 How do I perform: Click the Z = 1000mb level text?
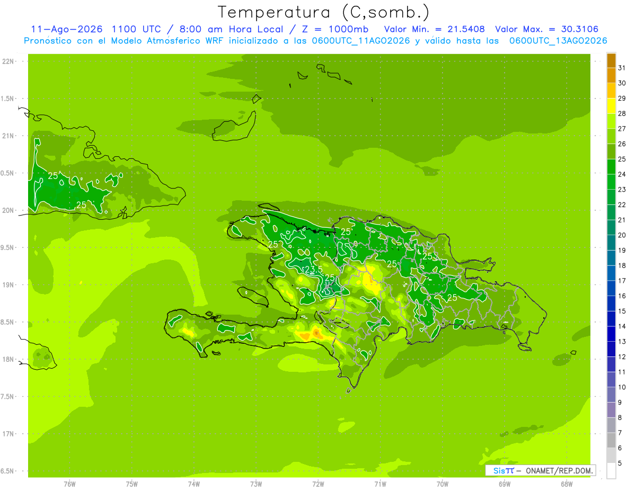click(x=335, y=29)
